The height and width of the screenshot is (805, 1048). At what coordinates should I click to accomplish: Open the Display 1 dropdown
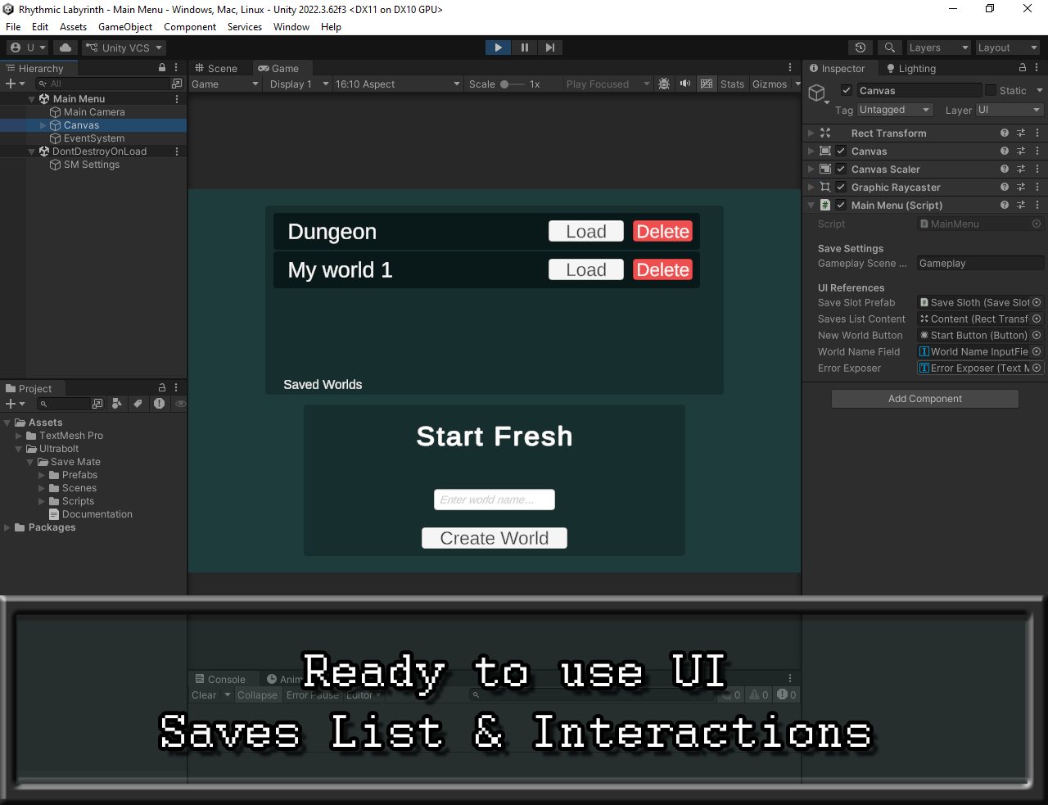tap(299, 84)
